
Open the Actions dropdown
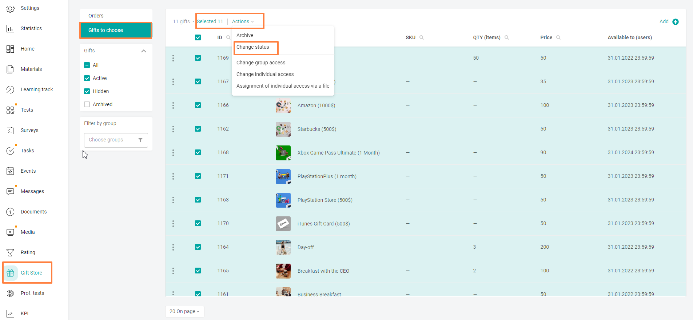pyautogui.click(x=243, y=21)
